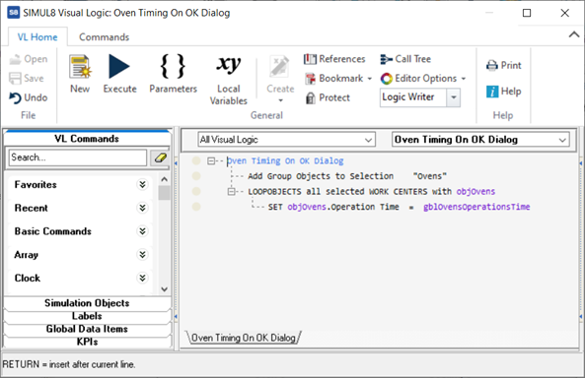Click the "Ovens" group name text
The width and height of the screenshot is (585, 378).
(430, 176)
